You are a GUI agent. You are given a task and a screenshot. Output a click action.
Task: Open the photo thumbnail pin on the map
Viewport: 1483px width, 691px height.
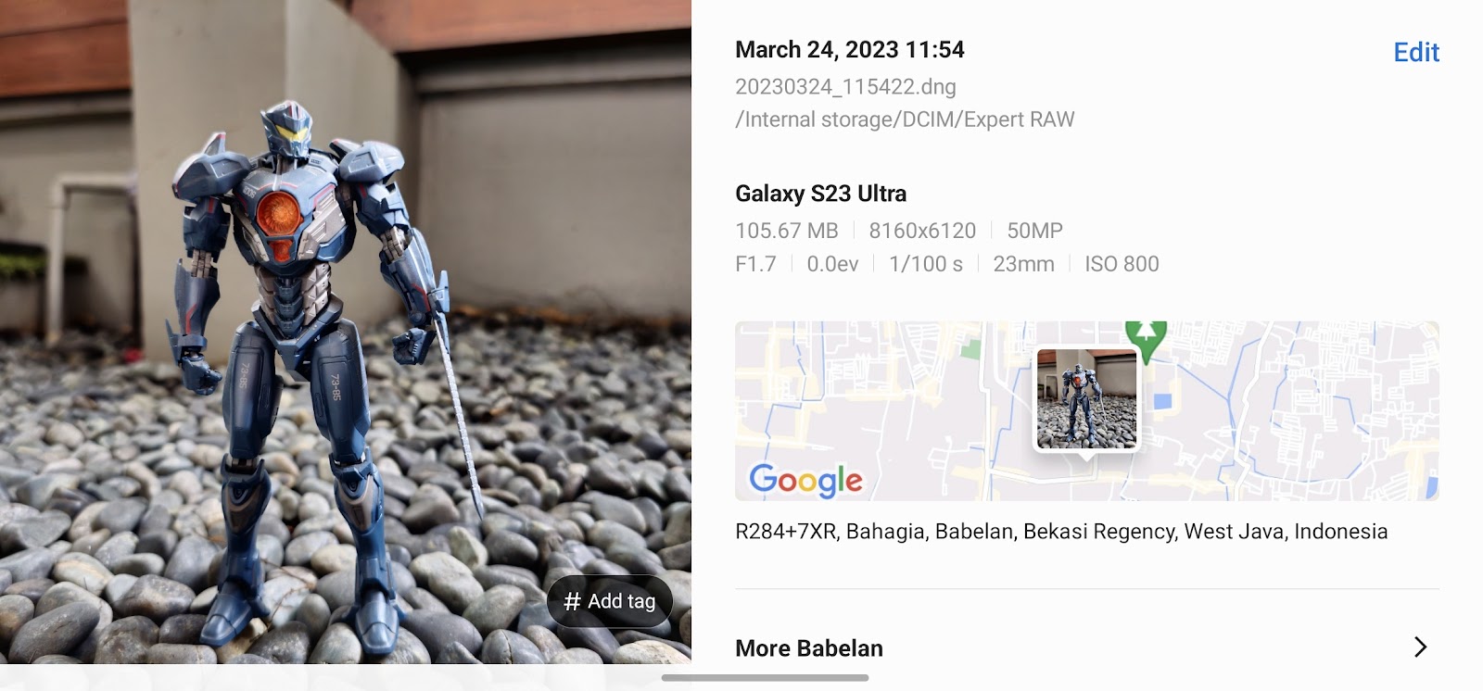coord(1086,400)
